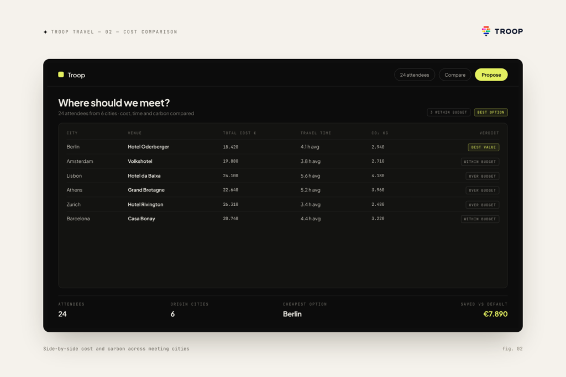This screenshot has height=377, width=566.
Task: Click the 4.1 h avg travel time
Action: point(310,147)
